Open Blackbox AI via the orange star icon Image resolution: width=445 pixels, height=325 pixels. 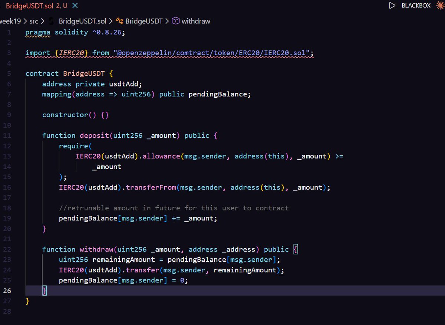coord(441,6)
